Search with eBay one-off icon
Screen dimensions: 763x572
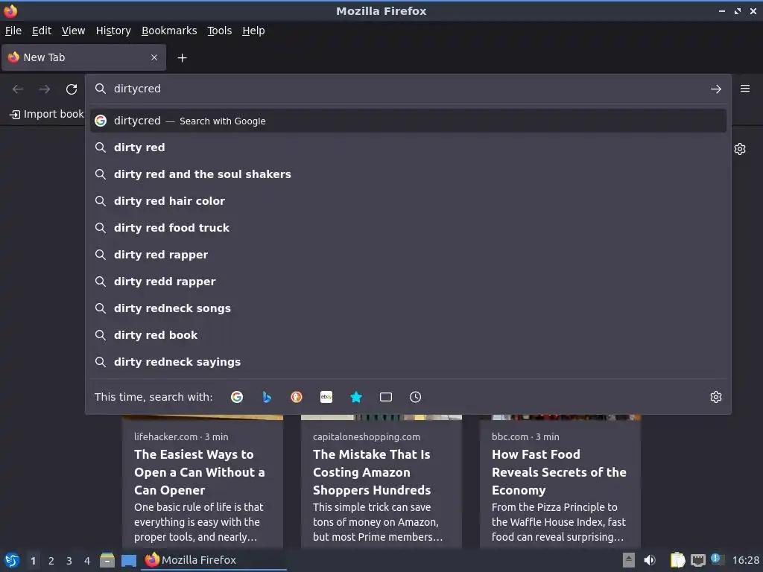click(326, 397)
